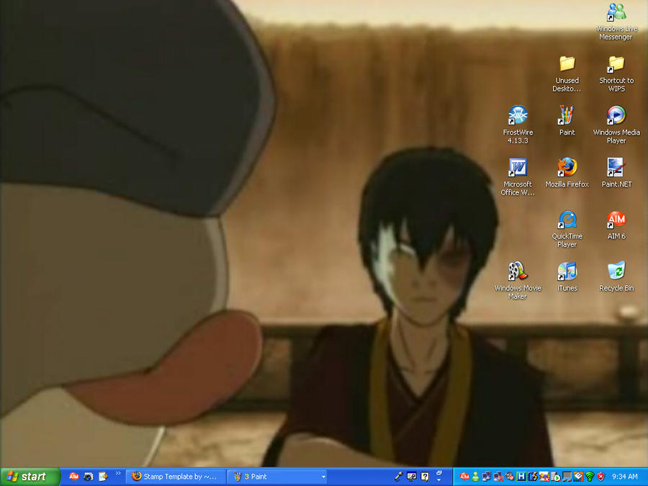Expand the Paint group dropdown arrow

(323, 477)
